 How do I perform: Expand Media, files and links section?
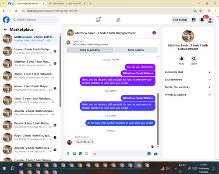click(188, 87)
